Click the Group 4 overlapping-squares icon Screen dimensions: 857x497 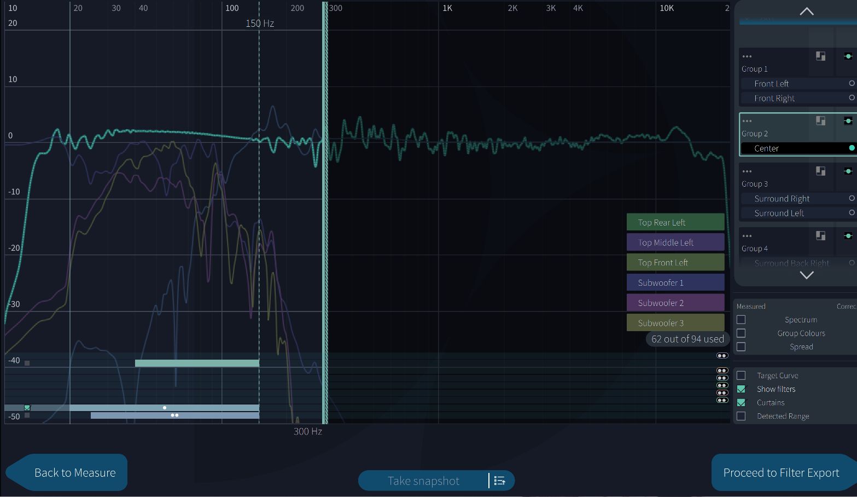[x=820, y=235]
